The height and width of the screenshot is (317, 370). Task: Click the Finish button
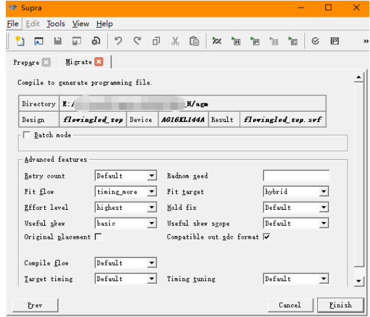pos(340,305)
